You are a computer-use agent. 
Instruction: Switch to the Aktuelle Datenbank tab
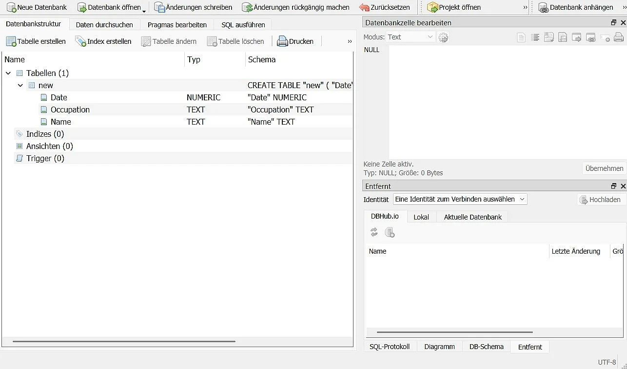click(x=472, y=217)
